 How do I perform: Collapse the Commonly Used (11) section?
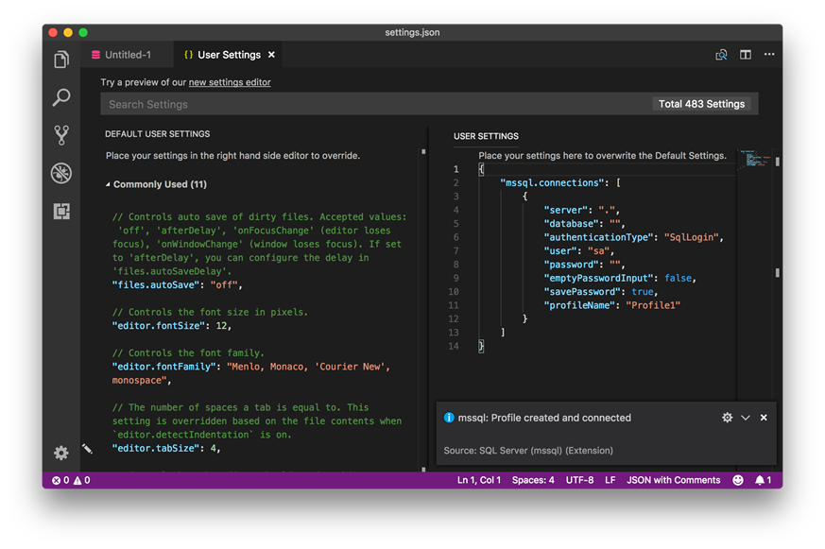156,184
